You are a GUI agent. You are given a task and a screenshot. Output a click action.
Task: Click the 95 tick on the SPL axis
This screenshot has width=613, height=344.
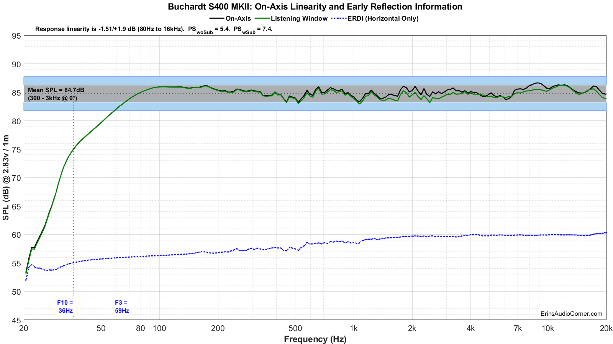[x=16, y=36]
